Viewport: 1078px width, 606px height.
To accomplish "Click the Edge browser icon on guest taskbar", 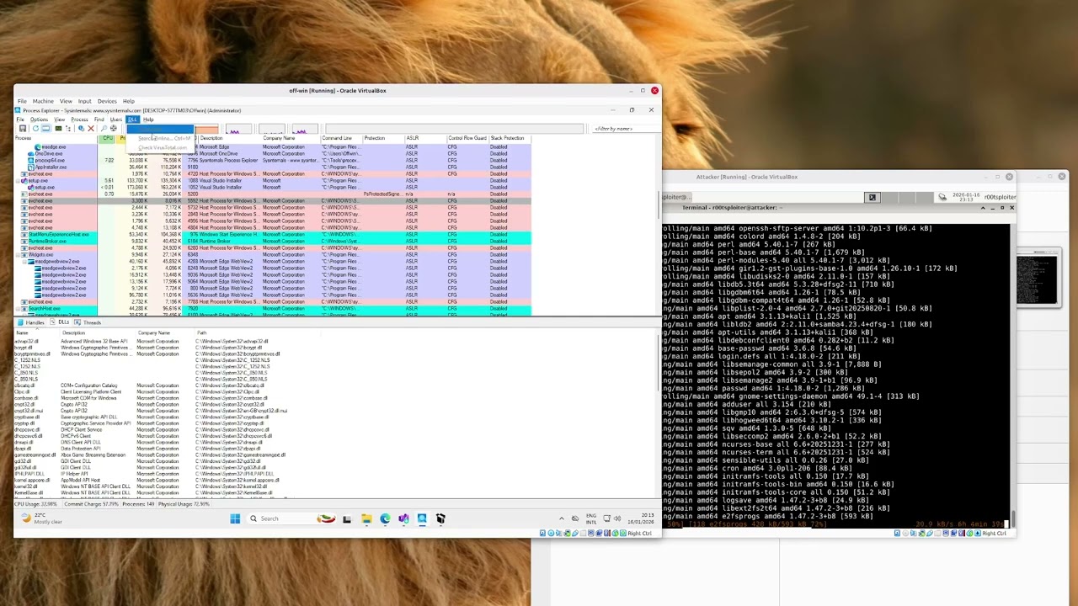I will (x=385, y=518).
